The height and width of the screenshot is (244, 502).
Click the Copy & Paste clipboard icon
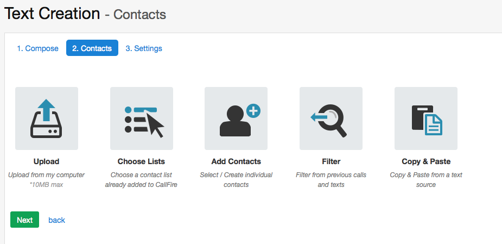point(426,118)
